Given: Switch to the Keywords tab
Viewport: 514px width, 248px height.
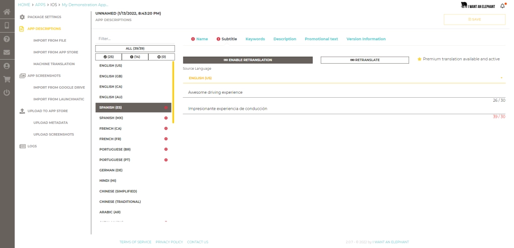Looking at the screenshot, I should (255, 39).
